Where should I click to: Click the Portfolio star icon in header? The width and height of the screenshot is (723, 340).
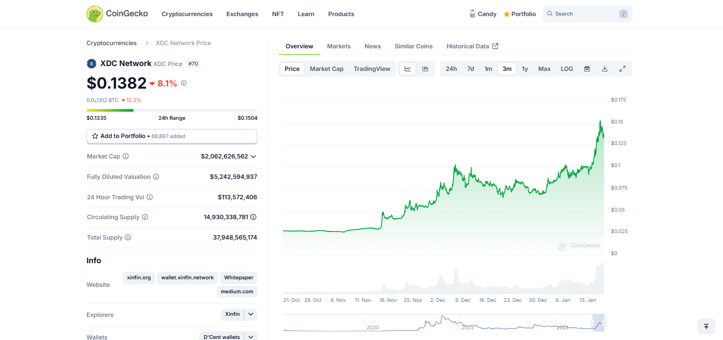(507, 15)
